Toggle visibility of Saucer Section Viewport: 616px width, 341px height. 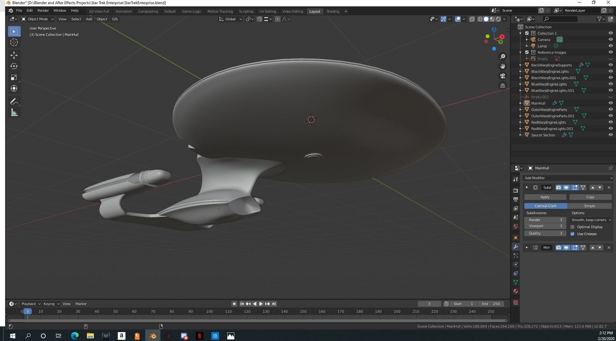click(x=611, y=135)
